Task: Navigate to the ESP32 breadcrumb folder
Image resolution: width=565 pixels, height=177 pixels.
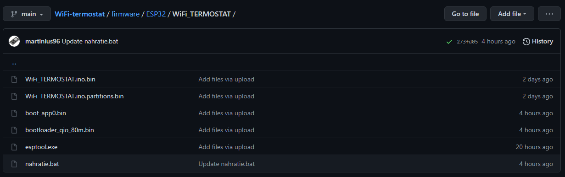Action: pos(156,14)
